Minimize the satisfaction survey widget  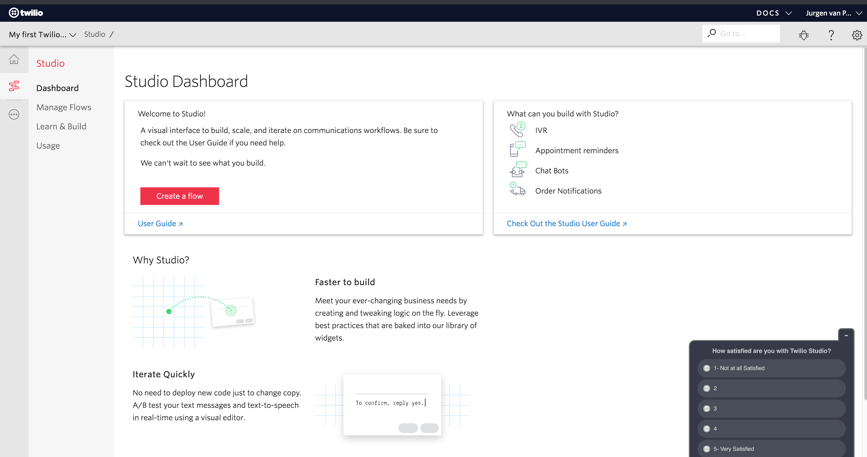click(846, 335)
